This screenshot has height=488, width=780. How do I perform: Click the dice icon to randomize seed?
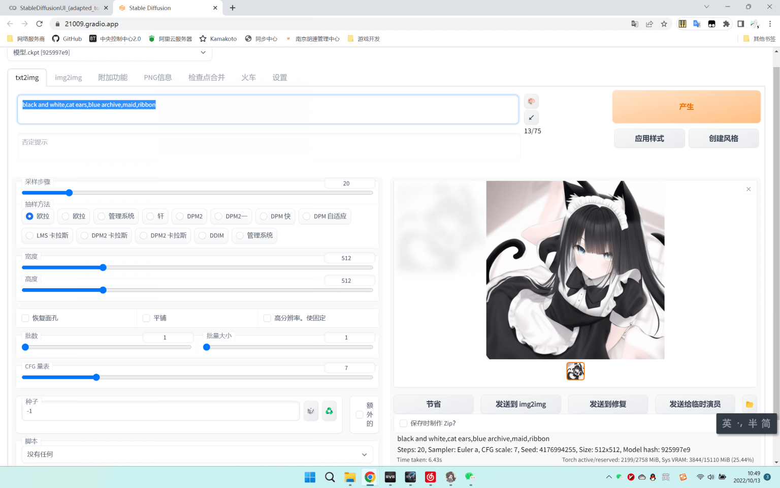[x=311, y=411]
